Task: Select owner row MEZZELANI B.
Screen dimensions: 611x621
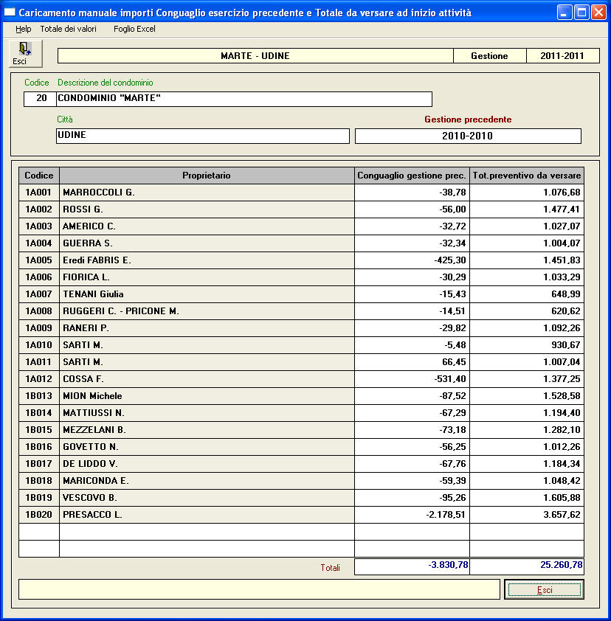Action: point(207,430)
